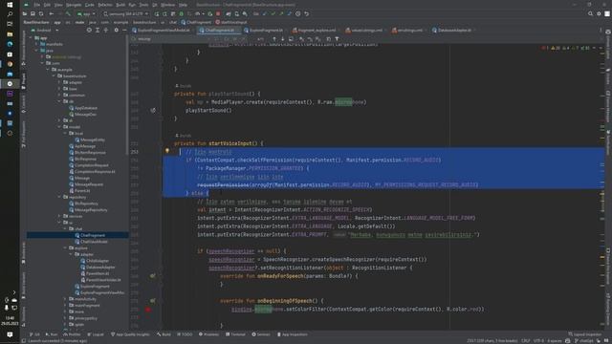Open App Quality Insights tool window
The height and width of the screenshot is (344, 612).
[130, 334]
